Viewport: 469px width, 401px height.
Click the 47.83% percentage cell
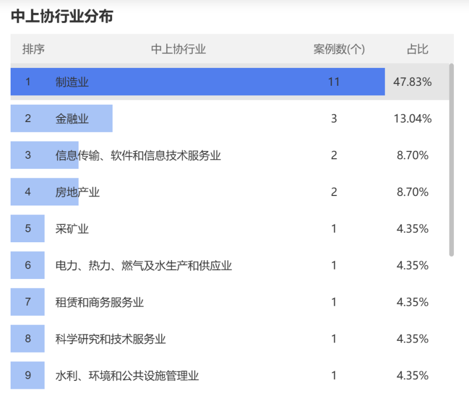point(413,81)
